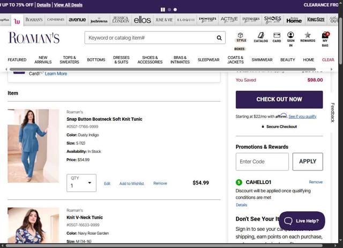Click the category nav left scroll arrow

[6, 69]
